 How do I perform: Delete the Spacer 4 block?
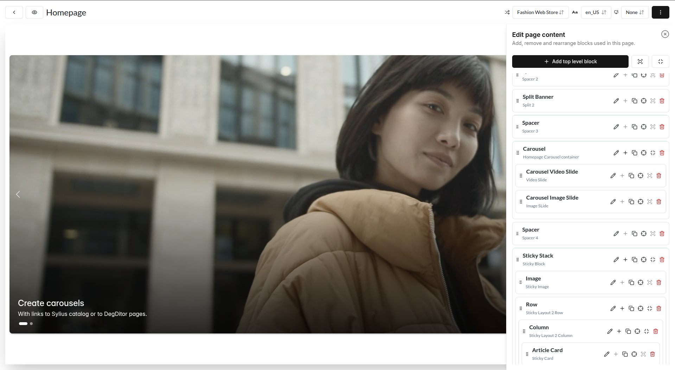(662, 234)
